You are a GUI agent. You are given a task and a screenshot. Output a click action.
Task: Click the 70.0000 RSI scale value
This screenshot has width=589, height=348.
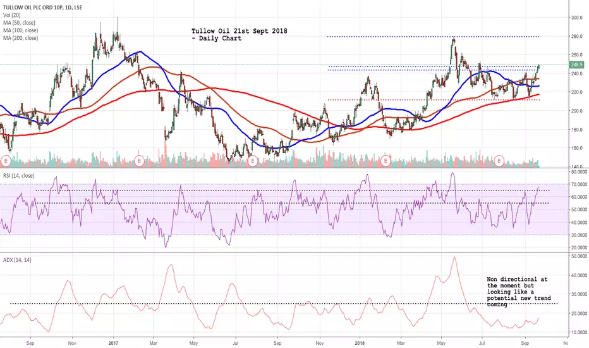580,184
